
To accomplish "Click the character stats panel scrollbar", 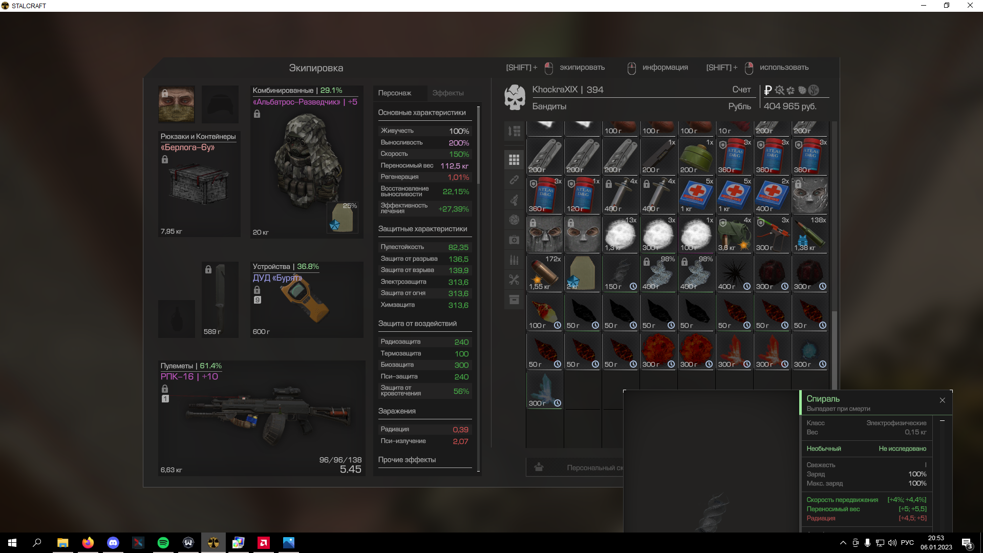I will [x=478, y=145].
